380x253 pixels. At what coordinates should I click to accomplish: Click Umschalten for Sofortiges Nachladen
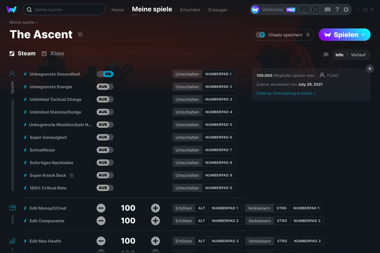tap(187, 163)
